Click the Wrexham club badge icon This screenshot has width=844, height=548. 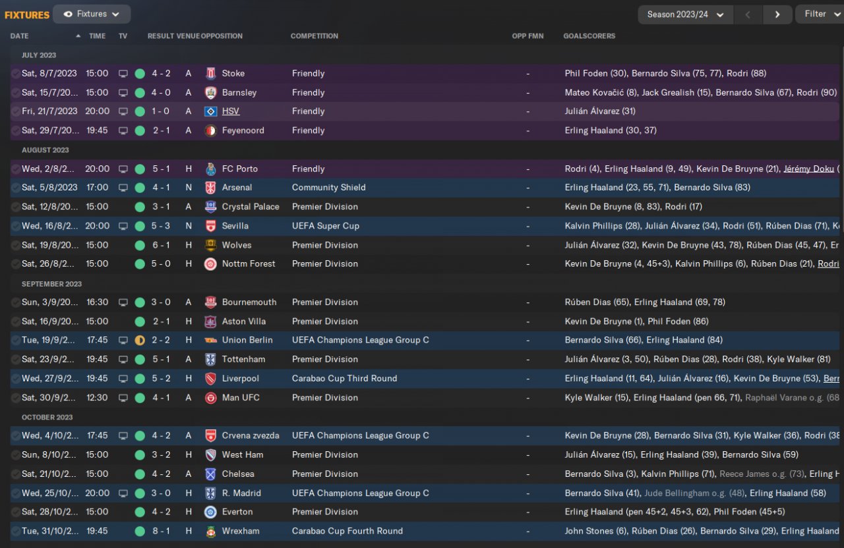210,531
